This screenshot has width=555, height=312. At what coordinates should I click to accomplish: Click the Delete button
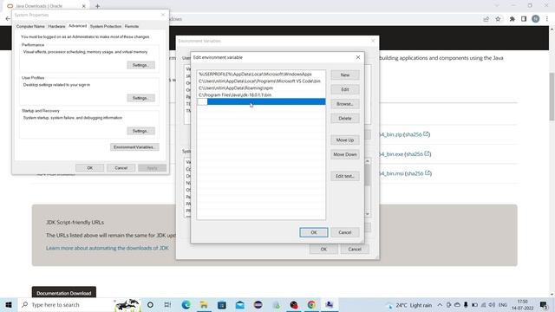click(345, 119)
